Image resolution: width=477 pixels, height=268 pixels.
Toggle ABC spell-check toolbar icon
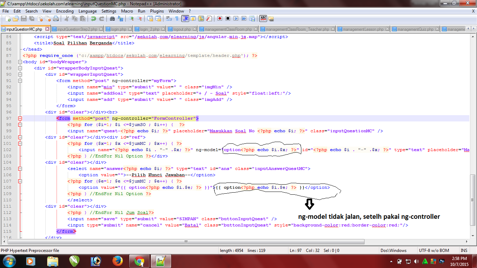click(x=263, y=18)
